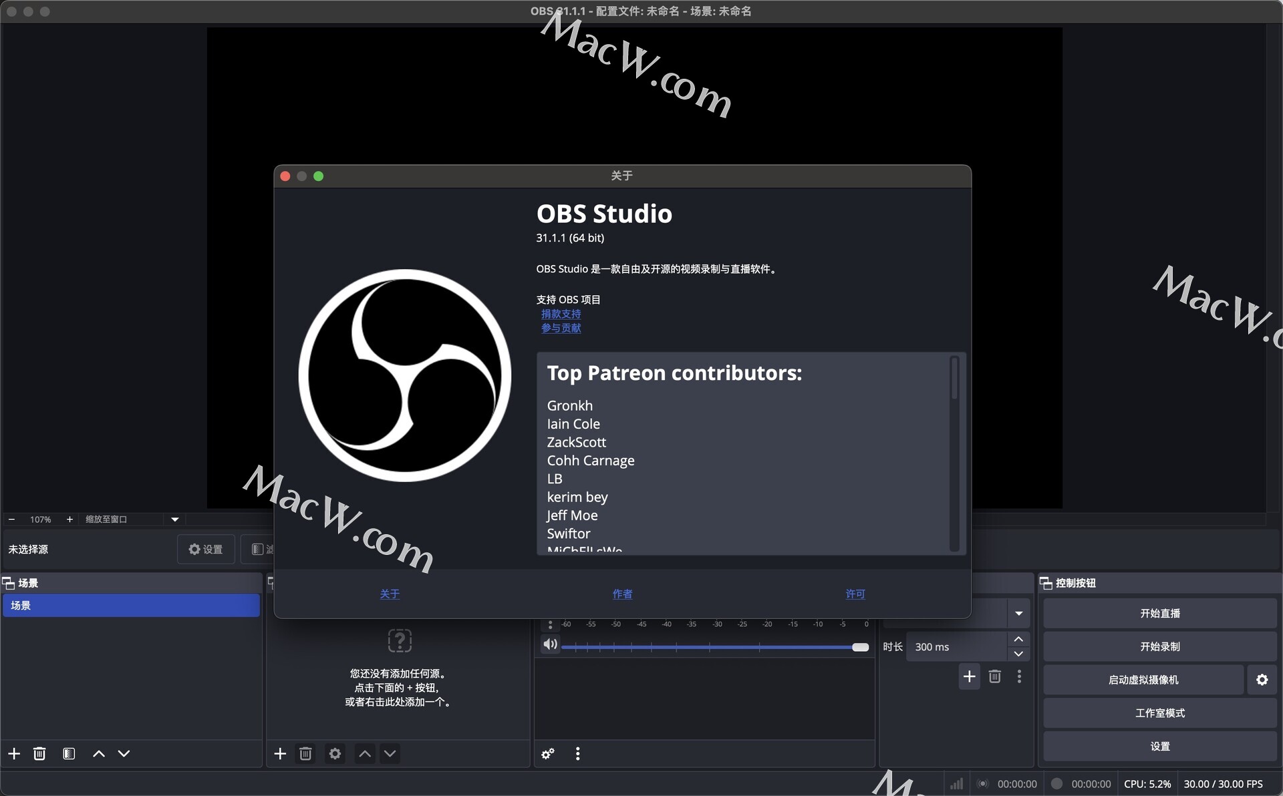
Task: Decrease transition duration with down arrow
Action: click(1018, 654)
